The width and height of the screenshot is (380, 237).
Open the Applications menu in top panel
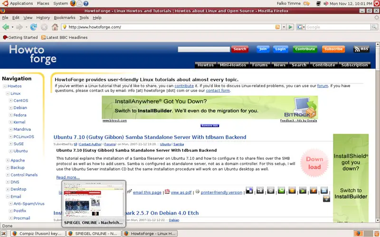21,3
